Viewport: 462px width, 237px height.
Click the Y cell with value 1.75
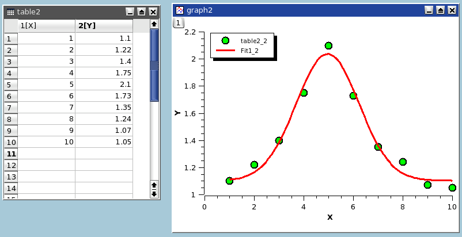(104, 73)
